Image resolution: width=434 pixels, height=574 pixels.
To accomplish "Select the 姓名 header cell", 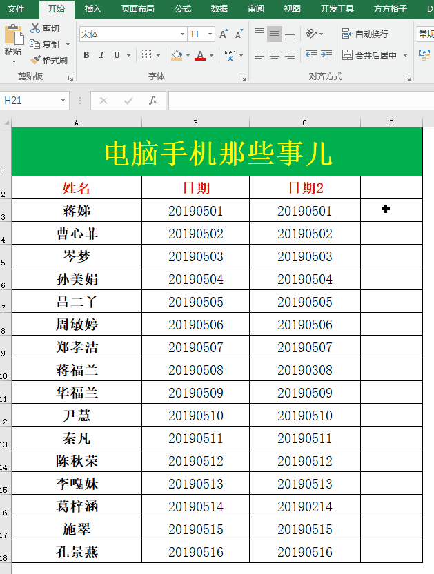I will (77, 188).
